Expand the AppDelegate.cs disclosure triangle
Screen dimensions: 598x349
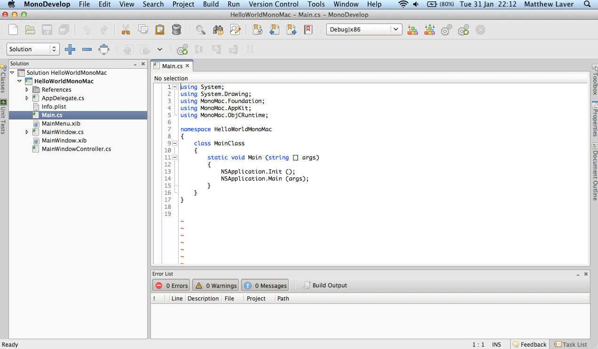(27, 98)
